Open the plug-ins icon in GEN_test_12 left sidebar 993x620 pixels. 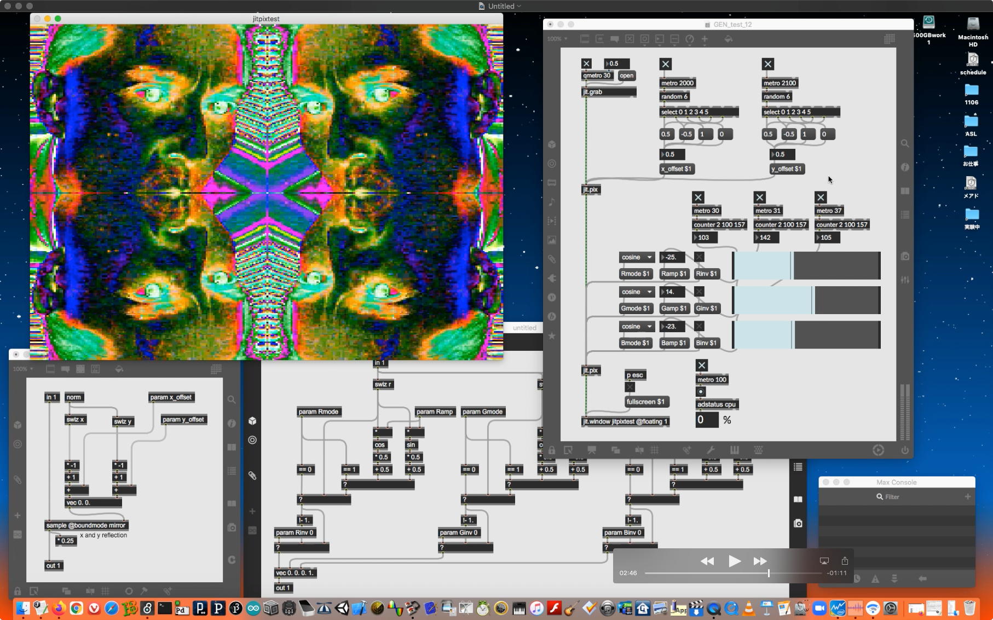pos(552,278)
